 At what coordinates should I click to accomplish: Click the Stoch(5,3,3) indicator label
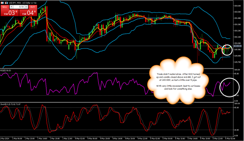(11, 104)
